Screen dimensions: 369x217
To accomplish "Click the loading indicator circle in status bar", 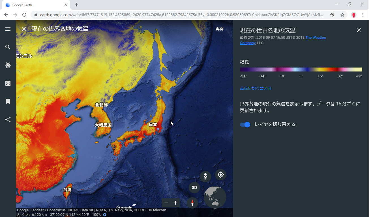I will (105, 215).
